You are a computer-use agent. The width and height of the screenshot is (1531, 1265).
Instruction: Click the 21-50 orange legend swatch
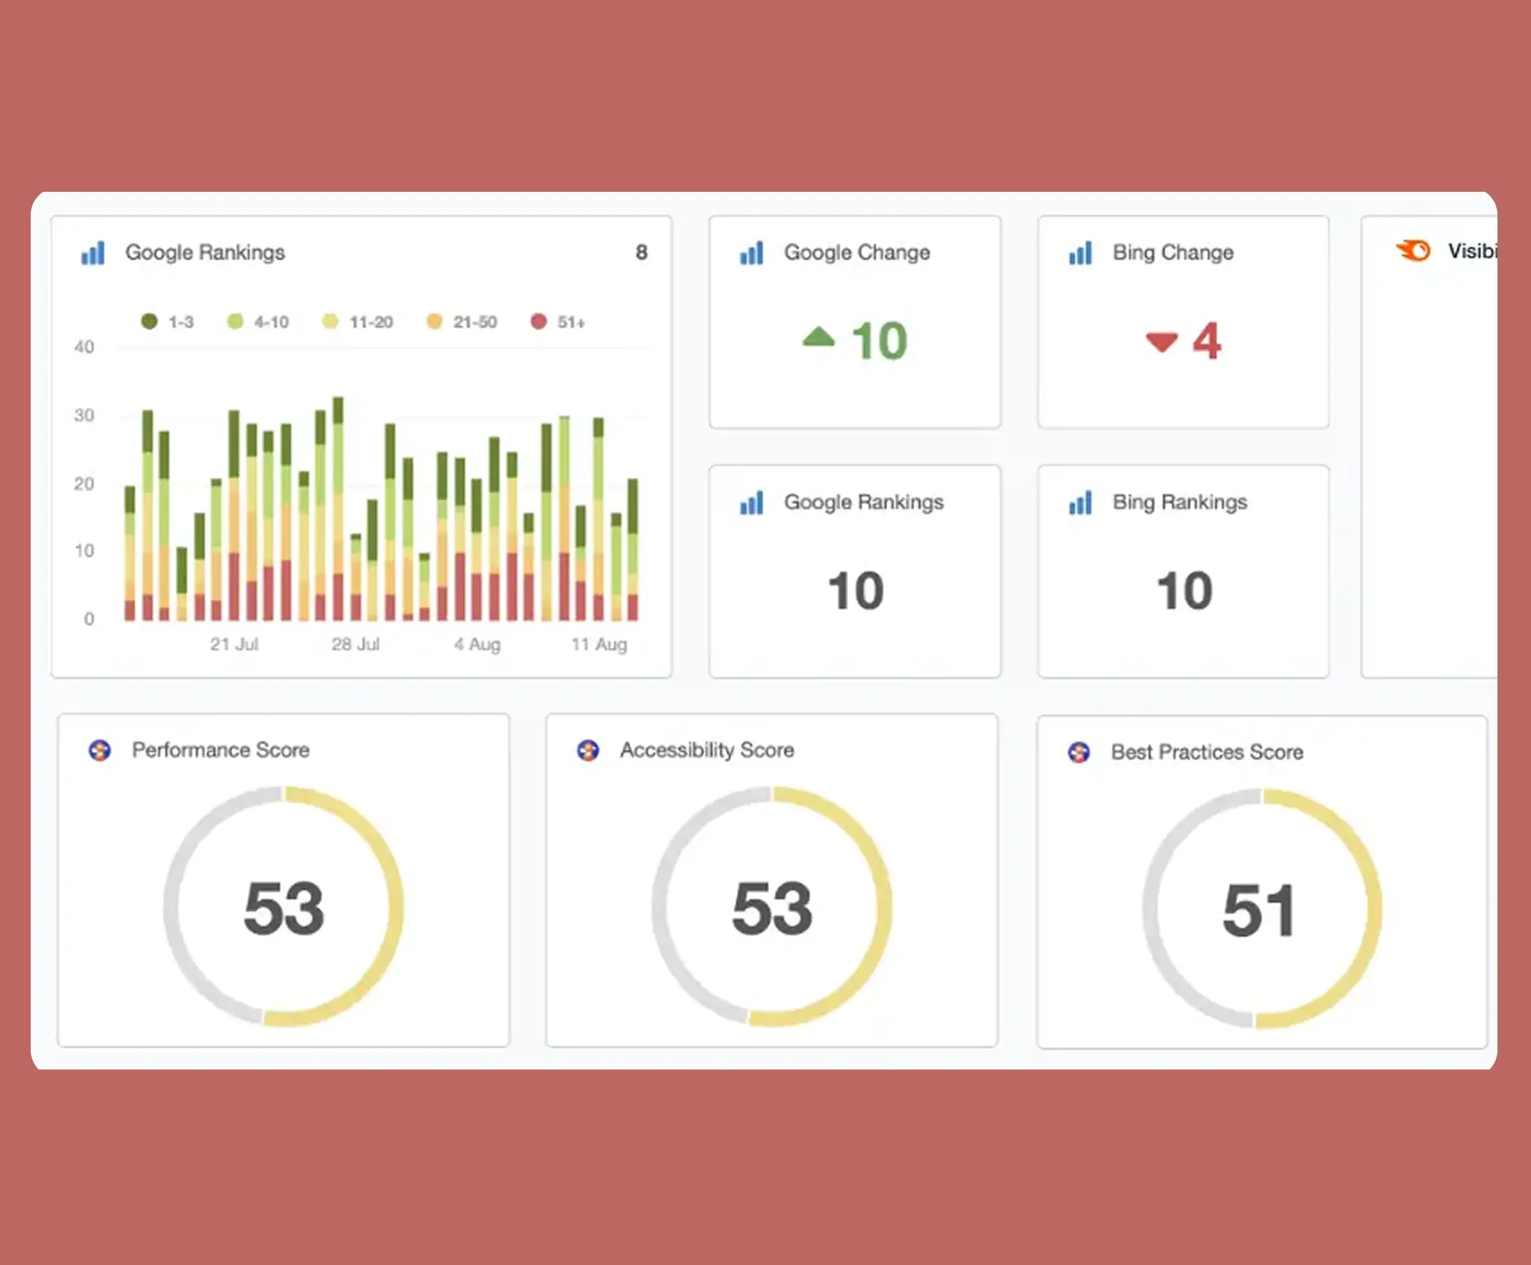coord(434,321)
